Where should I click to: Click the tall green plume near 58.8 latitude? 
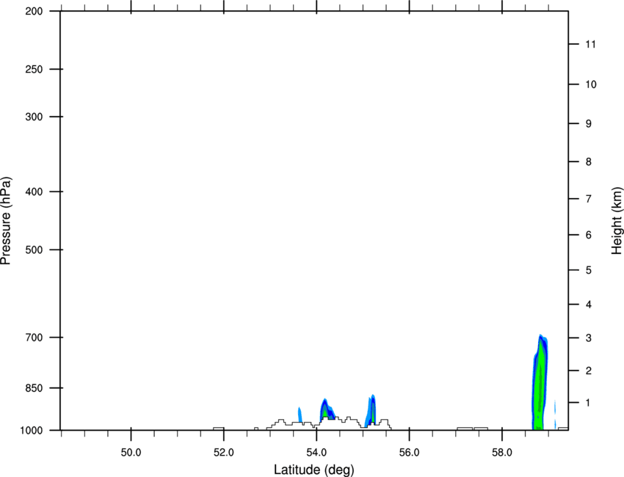point(540,382)
